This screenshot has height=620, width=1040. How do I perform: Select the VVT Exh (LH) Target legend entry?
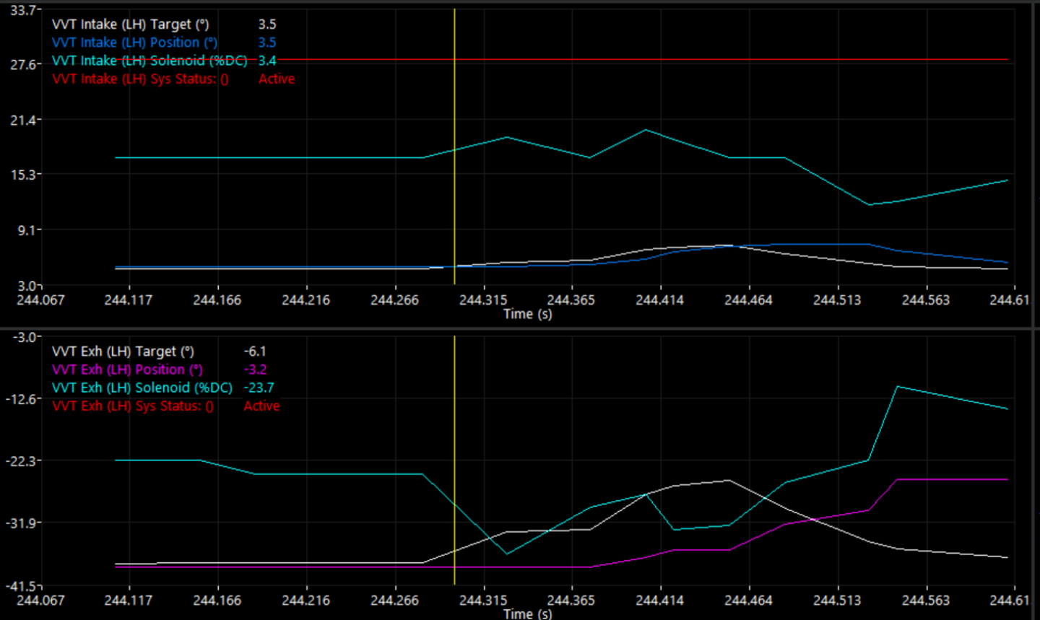(123, 352)
